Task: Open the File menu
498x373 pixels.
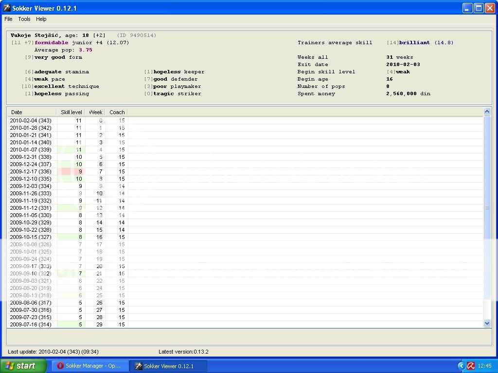Action: coord(8,19)
